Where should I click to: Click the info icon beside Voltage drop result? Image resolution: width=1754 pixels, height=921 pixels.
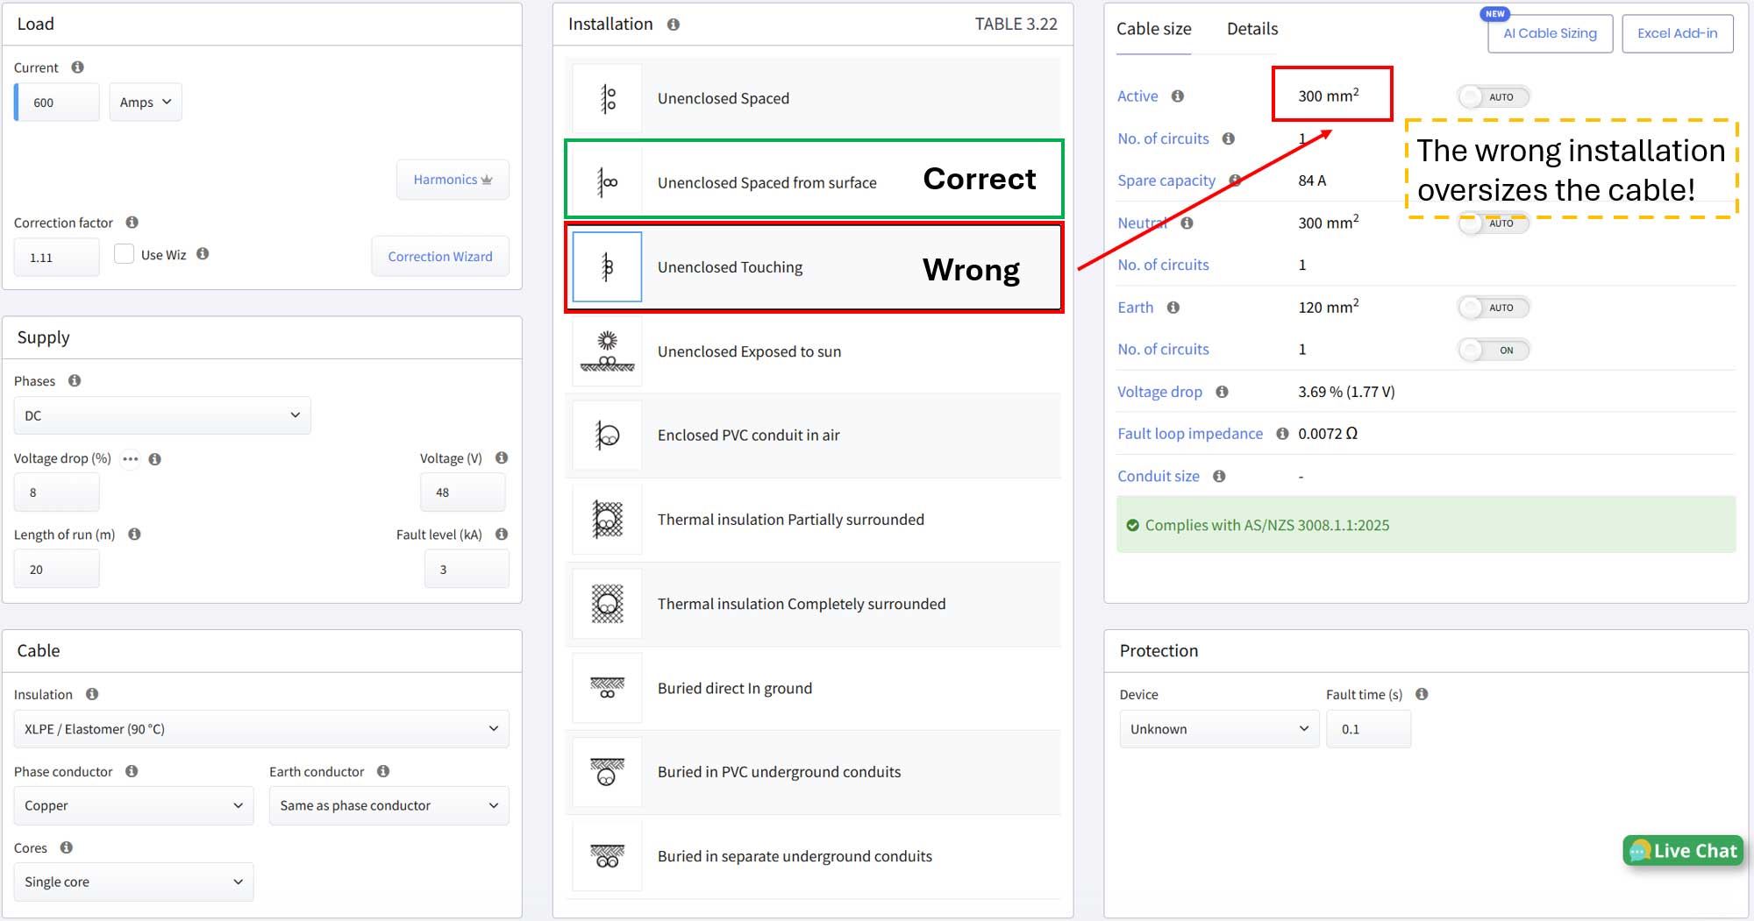(1222, 392)
